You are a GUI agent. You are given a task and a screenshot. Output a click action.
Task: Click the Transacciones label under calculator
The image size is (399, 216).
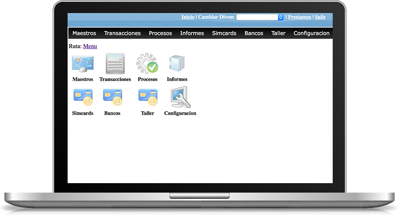point(115,79)
